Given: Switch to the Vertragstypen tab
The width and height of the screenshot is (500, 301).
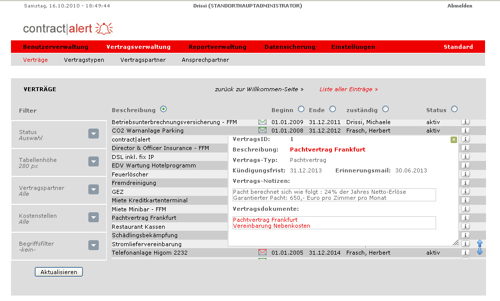Looking at the screenshot, I should click(x=84, y=60).
